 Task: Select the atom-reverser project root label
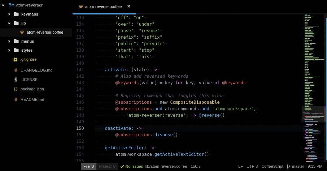[29, 5]
